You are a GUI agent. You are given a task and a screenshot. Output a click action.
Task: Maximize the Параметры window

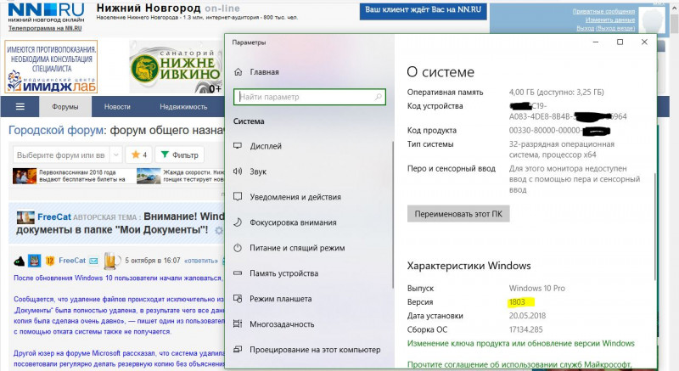pyautogui.click(x=620, y=42)
